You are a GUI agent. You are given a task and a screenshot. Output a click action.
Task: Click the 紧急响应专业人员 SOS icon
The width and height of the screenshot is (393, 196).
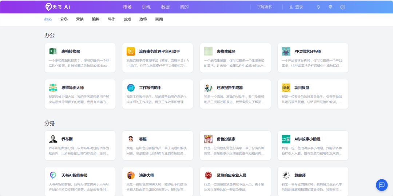(x=208, y=175)
